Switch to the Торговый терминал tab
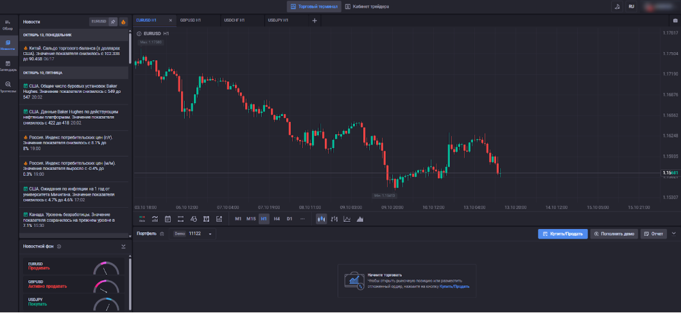The image size is (681, 313). [313, 6]
